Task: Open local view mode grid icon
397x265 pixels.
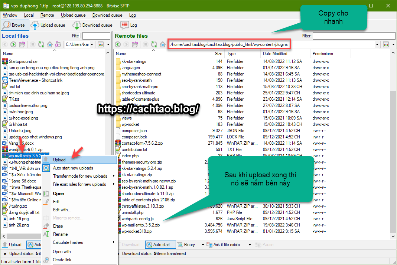Action: (101, 44)
